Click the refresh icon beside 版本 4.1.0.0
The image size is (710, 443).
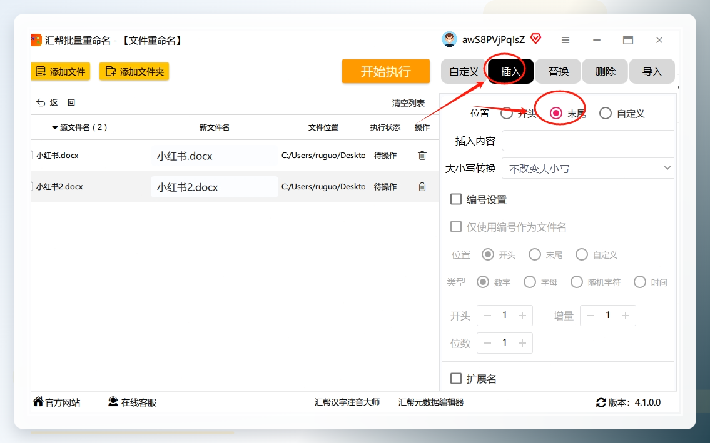point(601,402)
